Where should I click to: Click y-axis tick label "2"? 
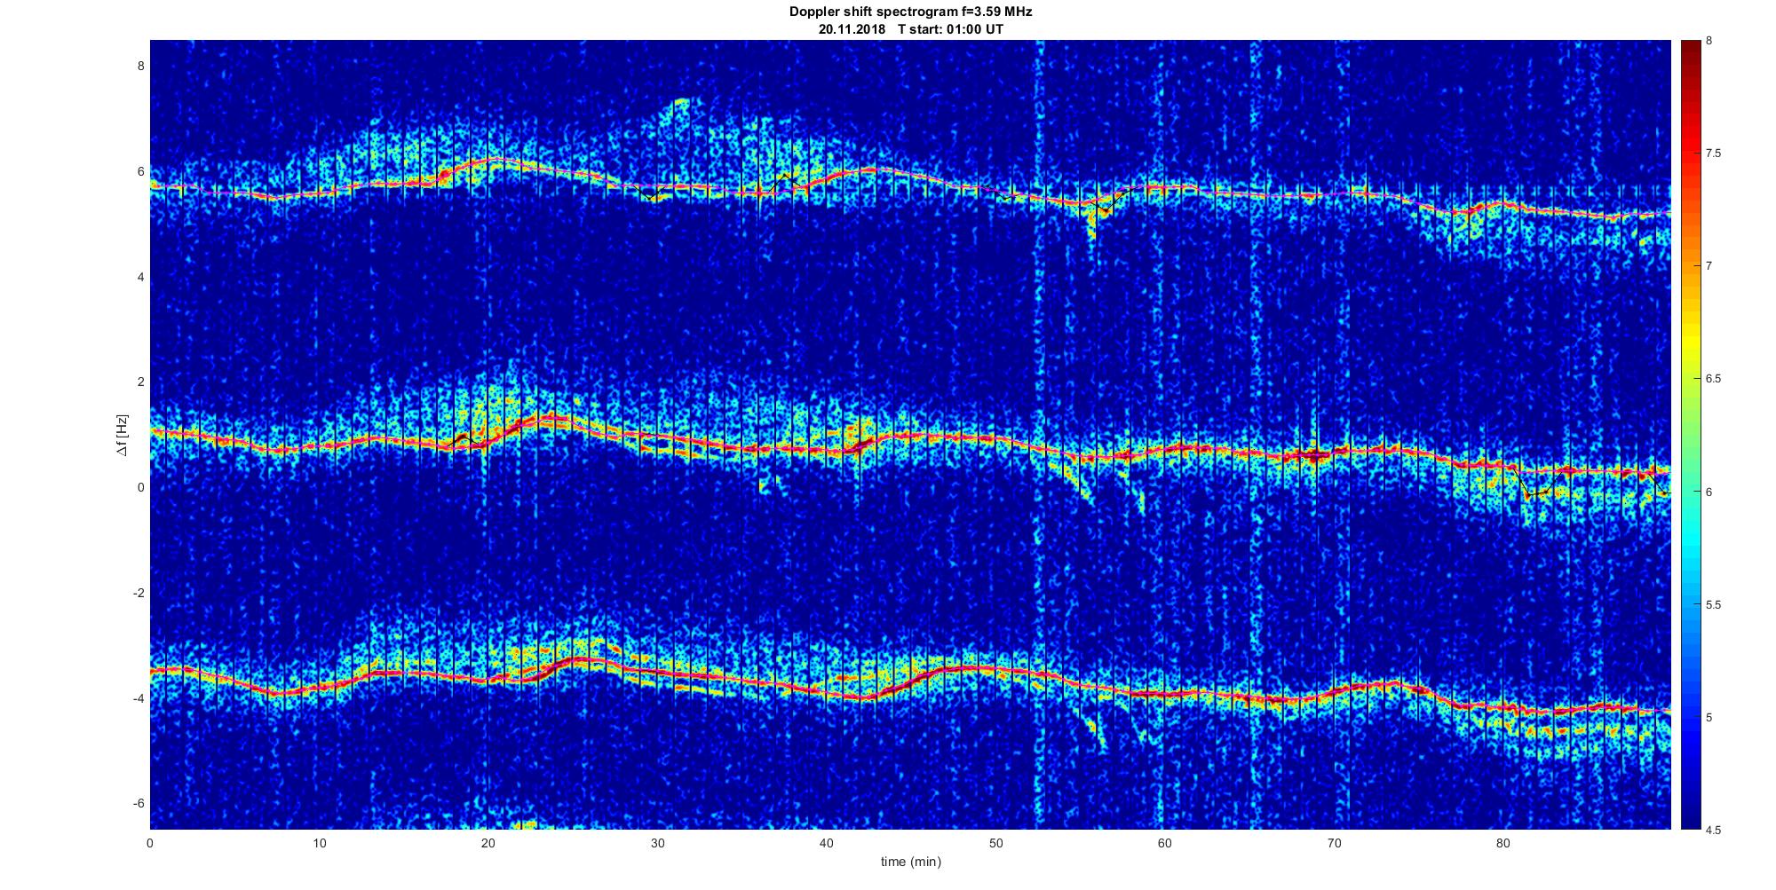click(x=140, y=382)
